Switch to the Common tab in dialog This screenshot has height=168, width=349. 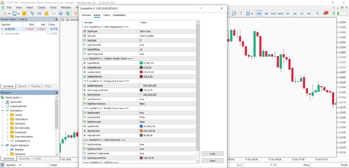coord(86,15)
